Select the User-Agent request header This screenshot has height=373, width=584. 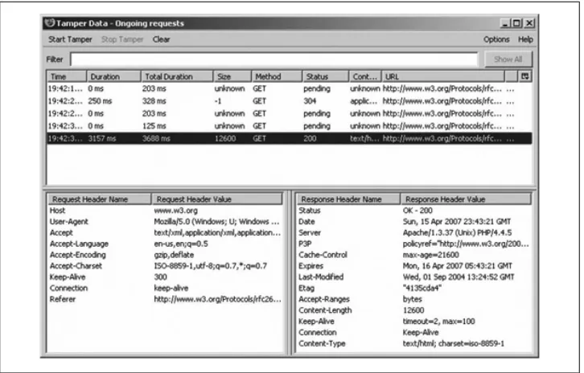click(166, 222)
